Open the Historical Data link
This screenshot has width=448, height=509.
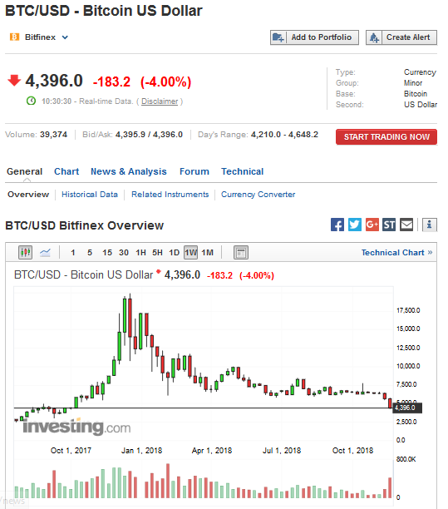click(x=90, y=194)
